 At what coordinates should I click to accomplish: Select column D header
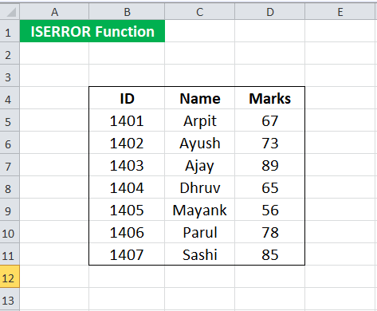pyautogui.click(x=269, y=12)
